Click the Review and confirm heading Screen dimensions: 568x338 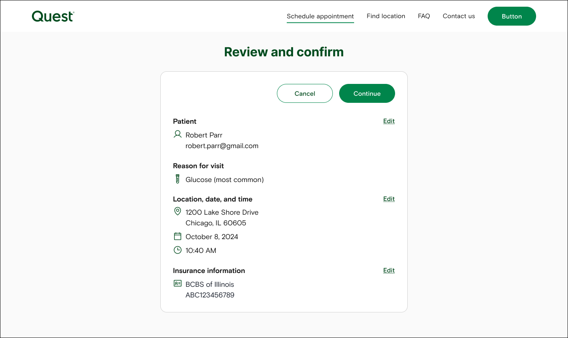point(284,52)
